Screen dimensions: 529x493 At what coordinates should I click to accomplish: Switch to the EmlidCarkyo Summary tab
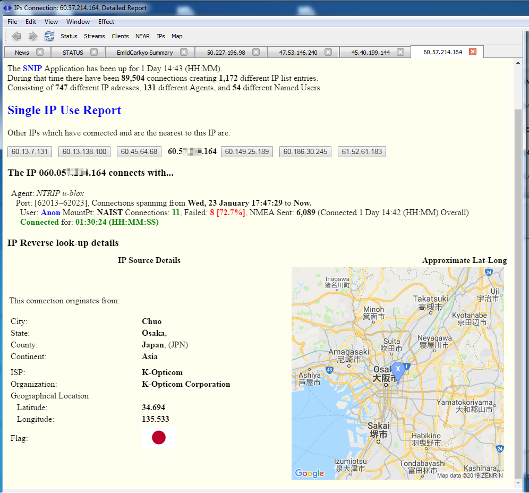(x=145, y=53)
